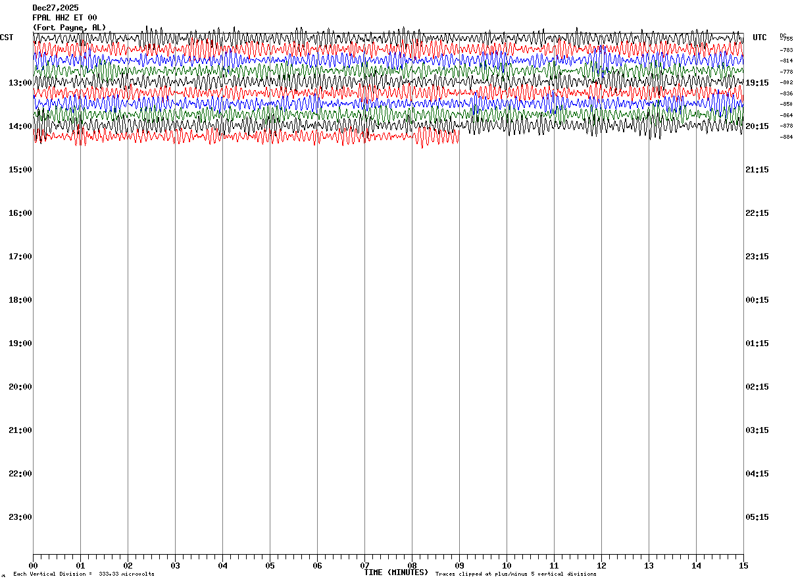Click the -814 DC offset value
The image size is (796, 583).
pyautogui.click(x=786, y=61)
